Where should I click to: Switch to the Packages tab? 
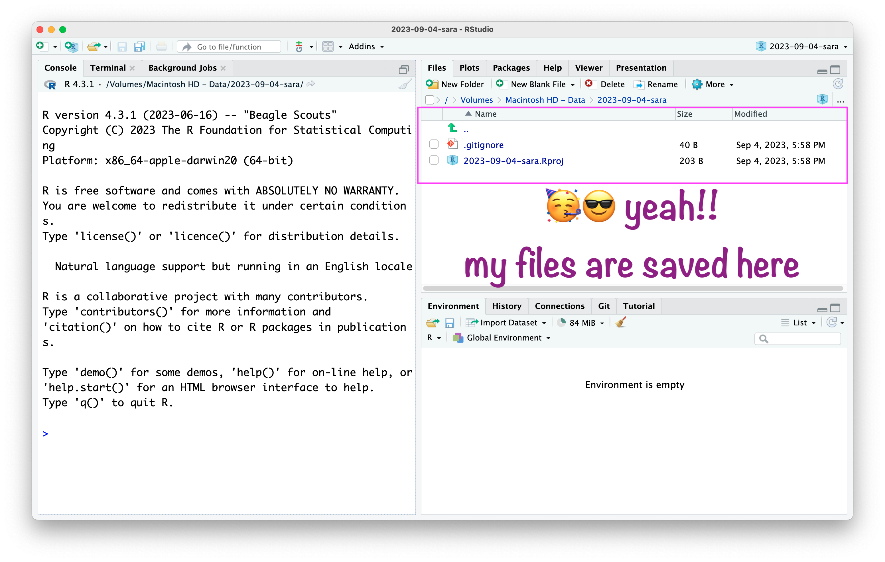point(511,68)
